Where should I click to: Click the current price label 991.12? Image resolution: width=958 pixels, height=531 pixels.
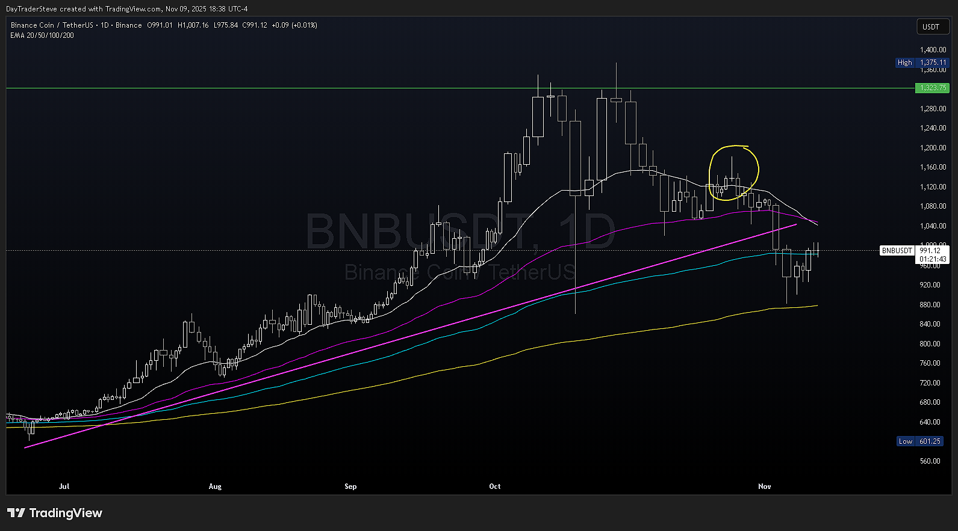point(930,251)
